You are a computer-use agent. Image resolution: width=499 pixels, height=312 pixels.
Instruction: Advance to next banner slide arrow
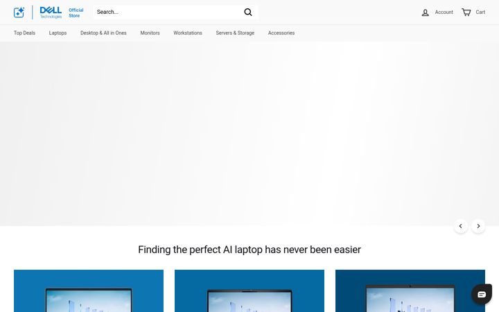[x=478, y=226]
